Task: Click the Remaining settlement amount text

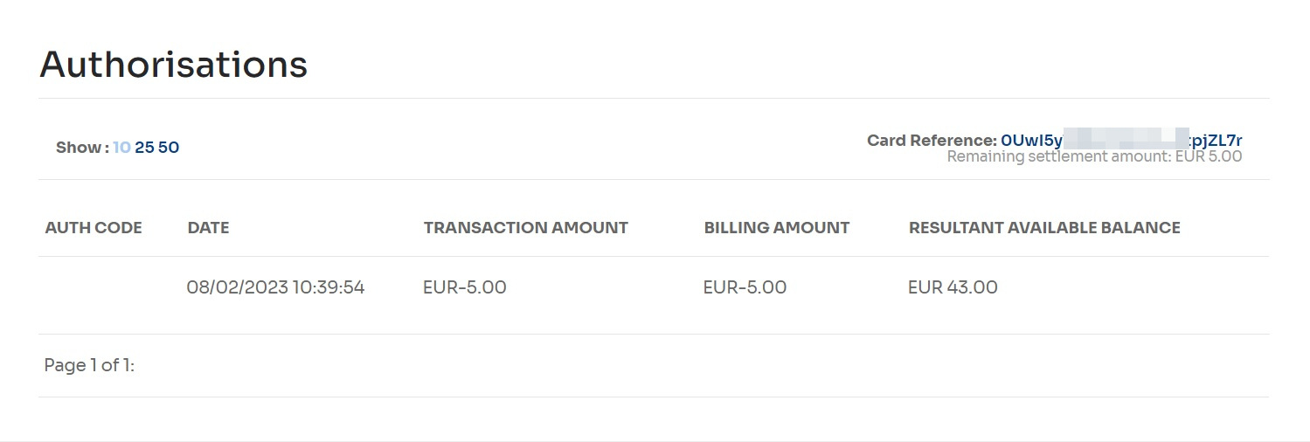Action: (x=1094, y=156)
